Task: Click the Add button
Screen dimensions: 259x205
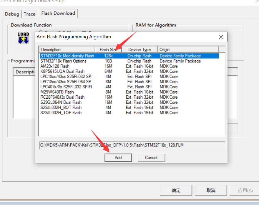Action: [x=118, y=158]
